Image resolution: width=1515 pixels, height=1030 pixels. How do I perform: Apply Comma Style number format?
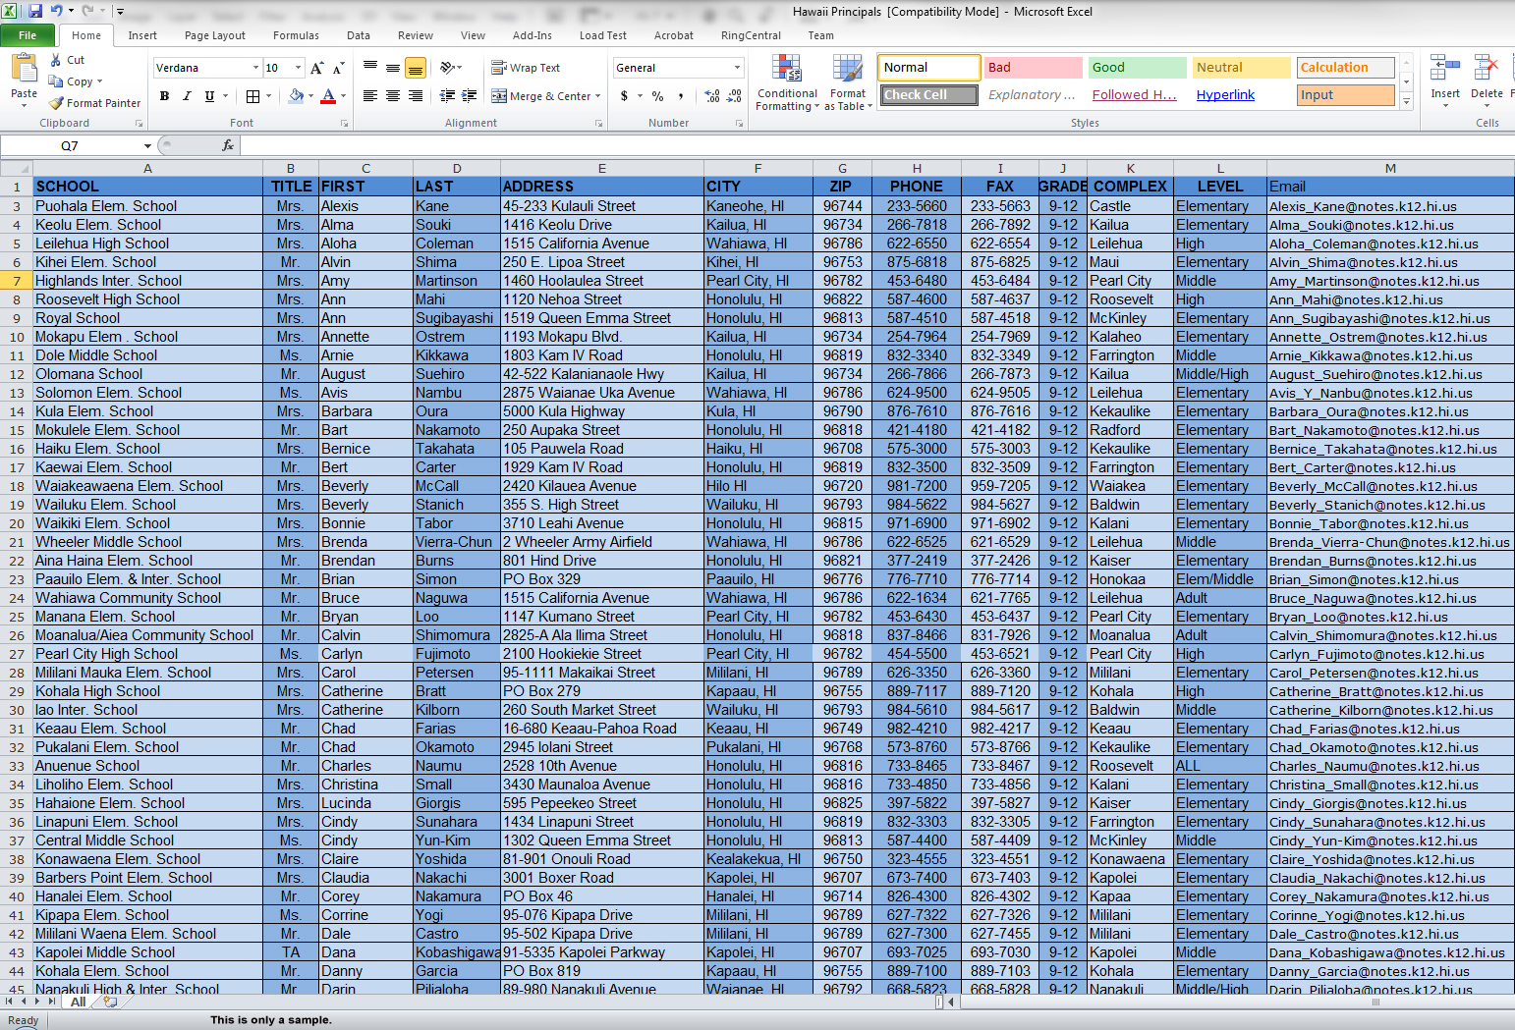680,96
